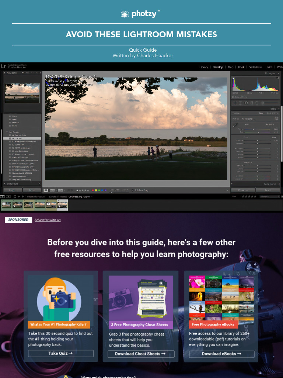This screenshot has height=378, width=283.
Task: Click the Reset button
Action: pyautogui.click(x=268, y=190)
